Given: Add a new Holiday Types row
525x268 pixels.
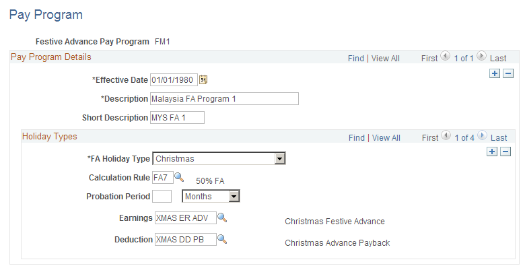Looking at the screenshot, I should (x=492, y=152).
